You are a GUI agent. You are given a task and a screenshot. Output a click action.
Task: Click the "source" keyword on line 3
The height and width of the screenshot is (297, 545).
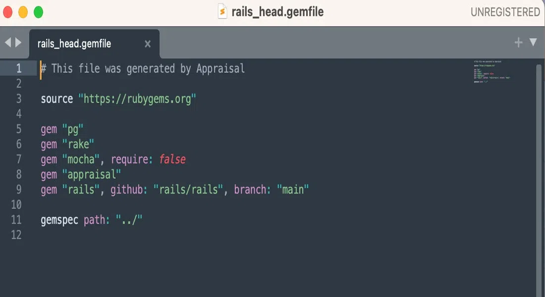click(x=57, y=99)
